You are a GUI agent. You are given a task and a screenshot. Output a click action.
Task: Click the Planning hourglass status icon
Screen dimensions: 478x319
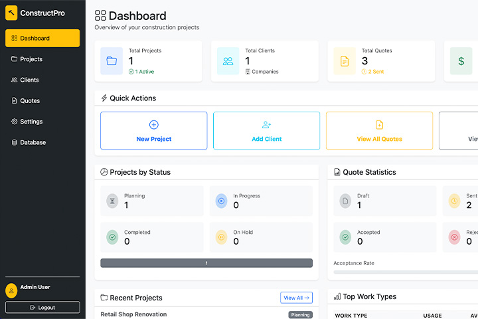112,201
